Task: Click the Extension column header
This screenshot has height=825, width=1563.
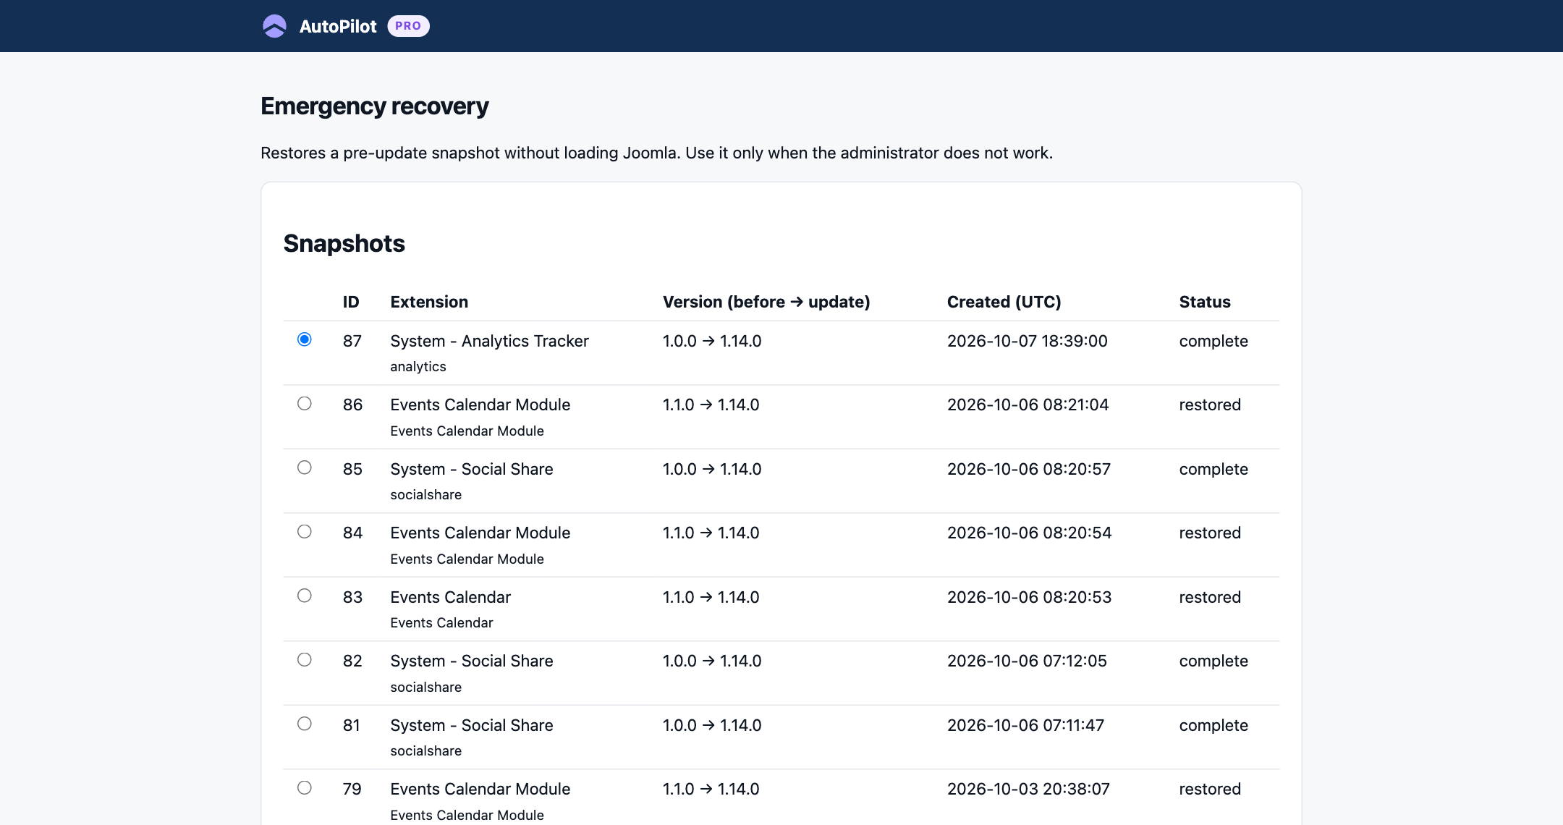Action: [x=429, y=302]
